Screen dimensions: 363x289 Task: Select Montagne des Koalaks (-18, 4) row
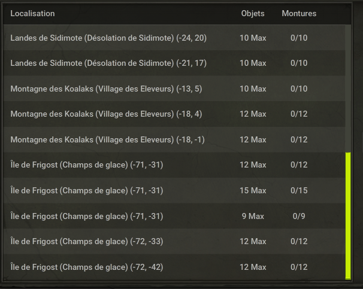pyautogui.click(x=174, y=114)
